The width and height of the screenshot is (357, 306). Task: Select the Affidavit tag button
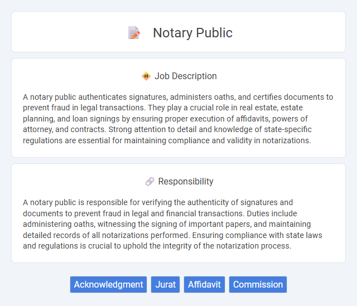(204, 284)
